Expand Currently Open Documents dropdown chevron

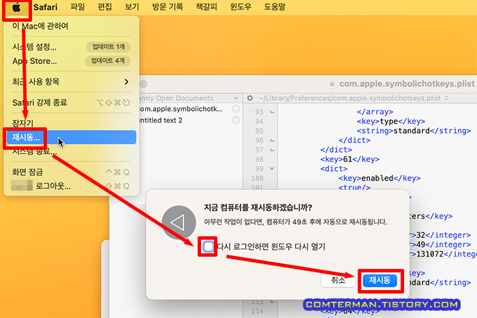coord(236,98)
